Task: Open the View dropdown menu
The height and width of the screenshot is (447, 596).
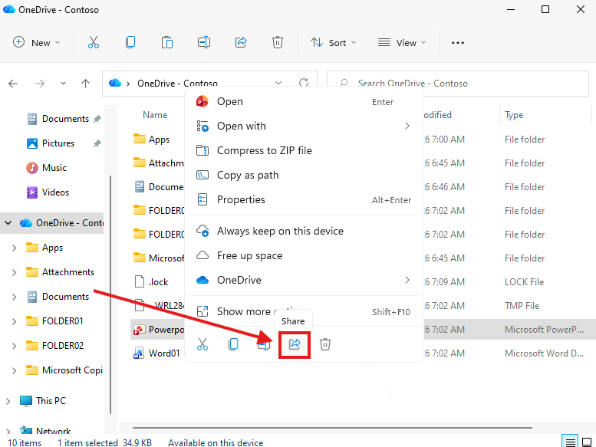Action: click(x=402, y=42)
